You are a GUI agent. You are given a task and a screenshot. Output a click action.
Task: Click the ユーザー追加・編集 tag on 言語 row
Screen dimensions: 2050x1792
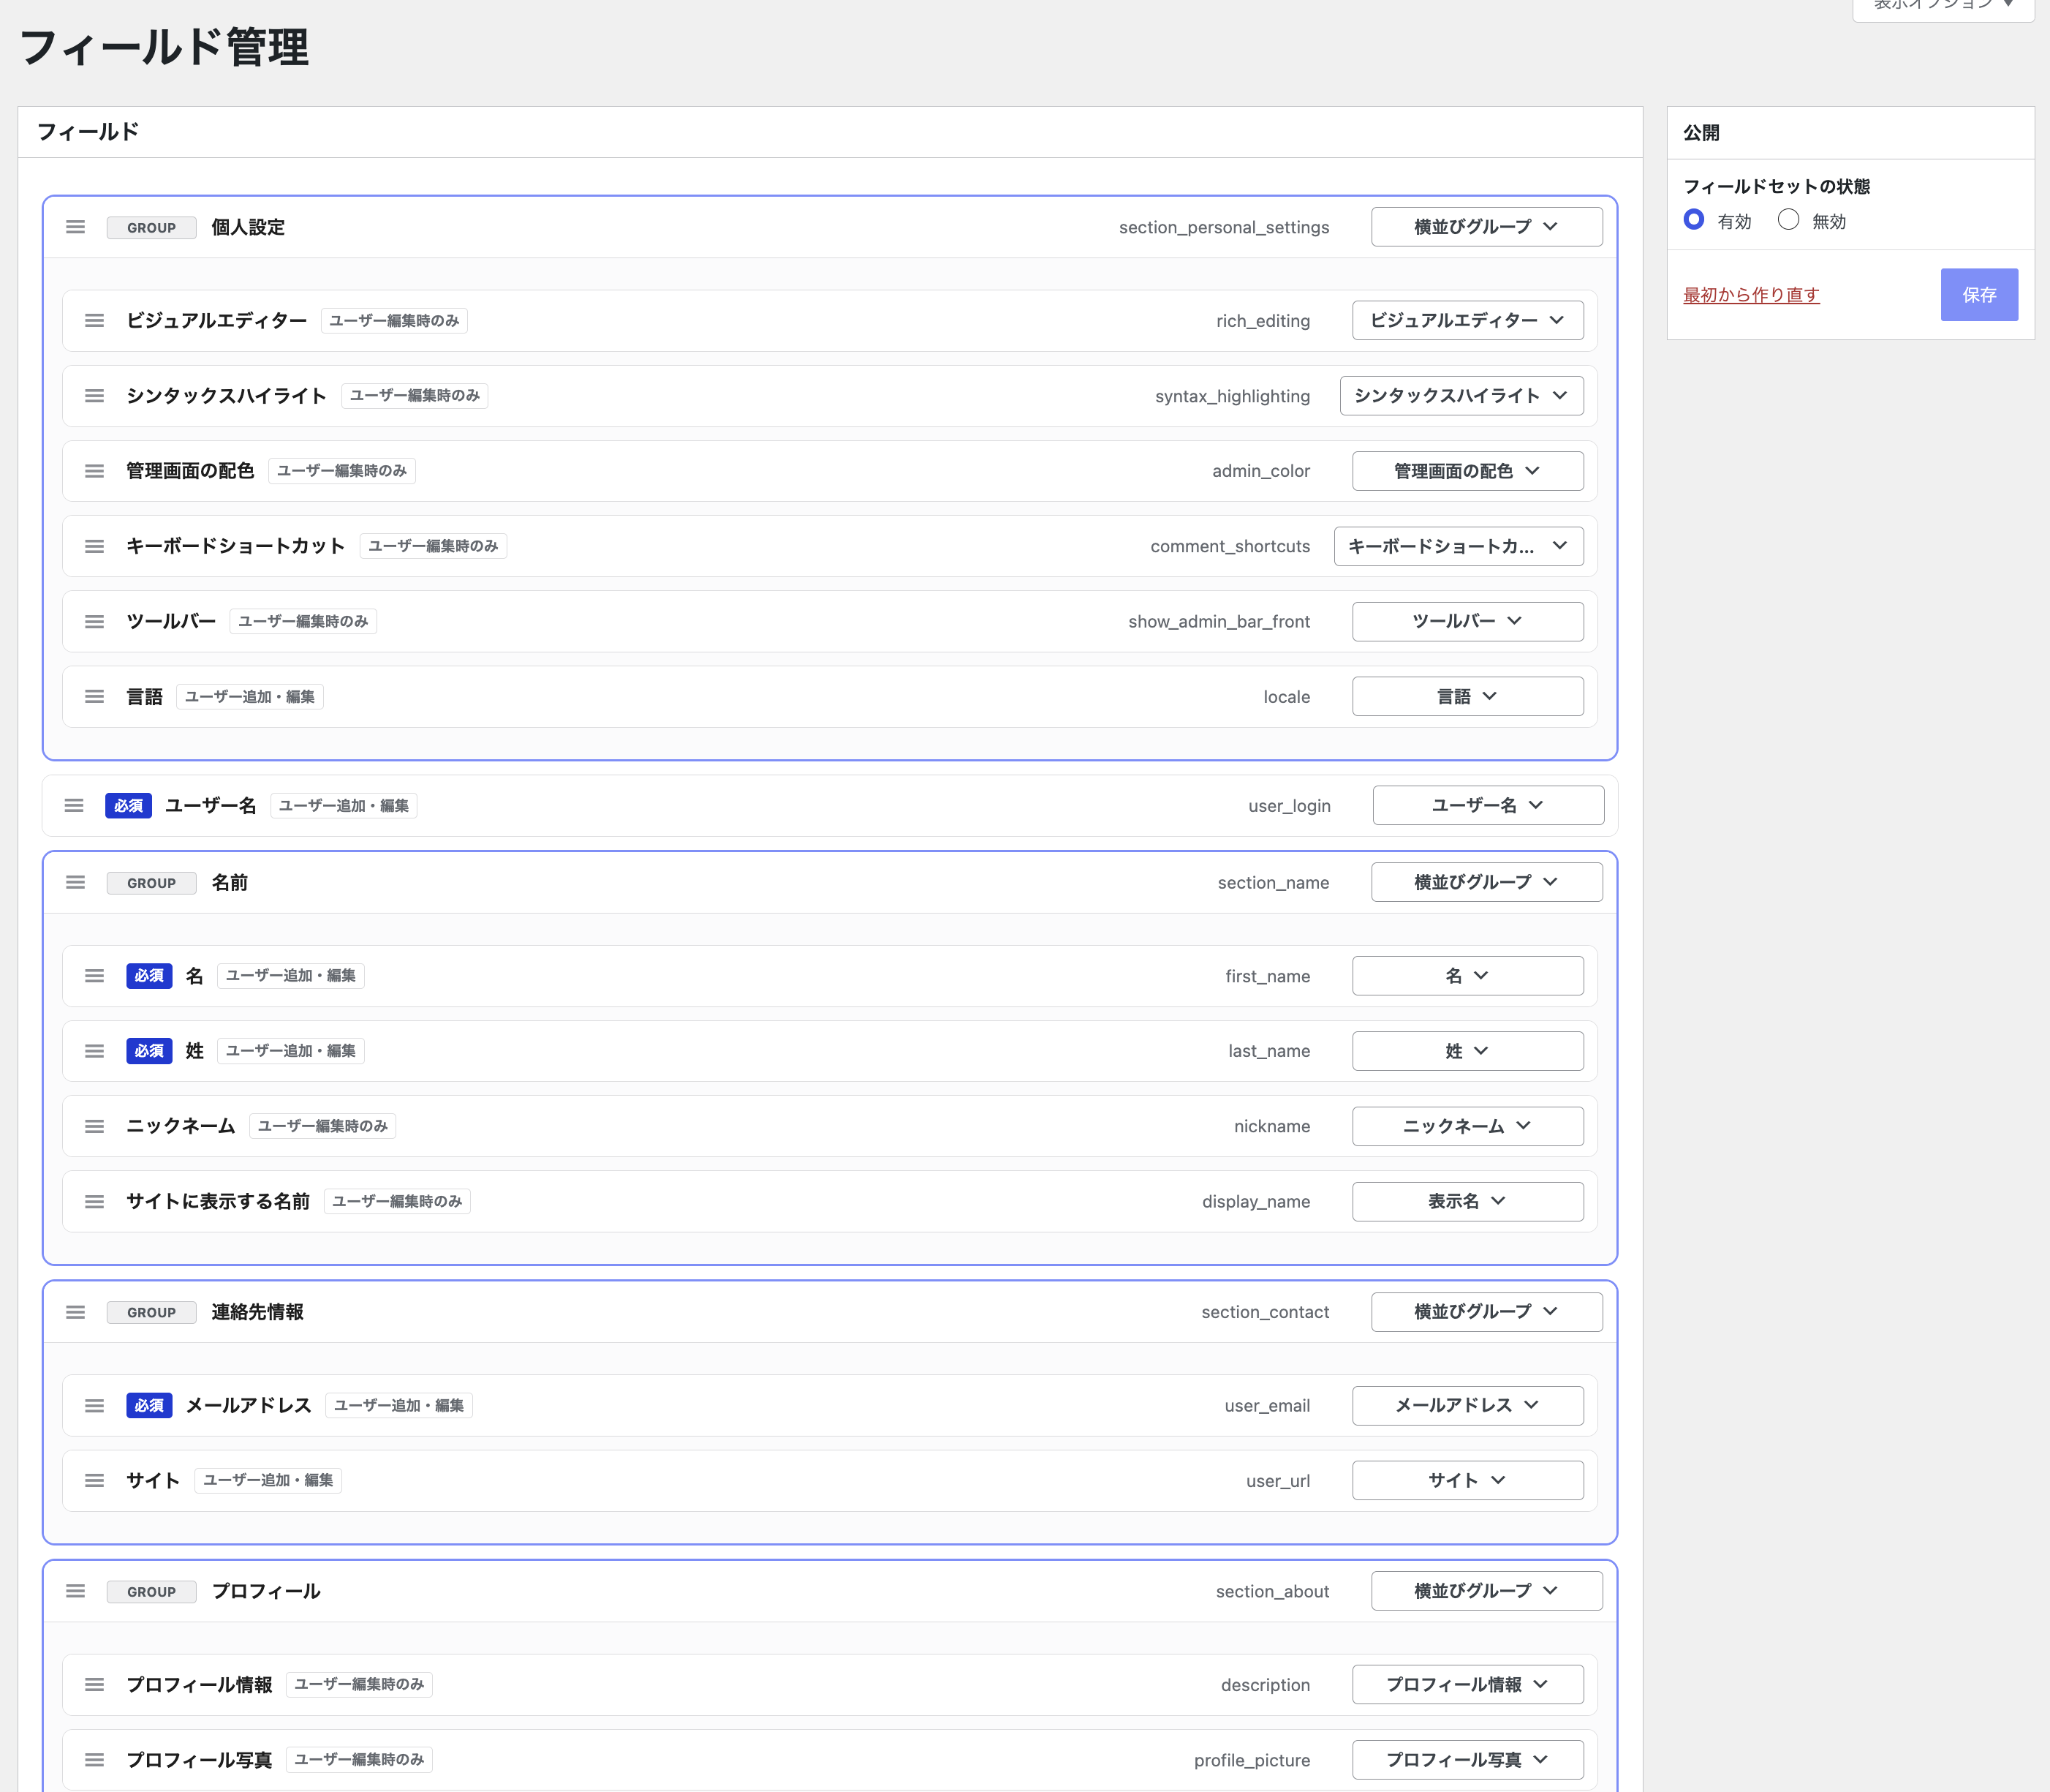[250, 697]
